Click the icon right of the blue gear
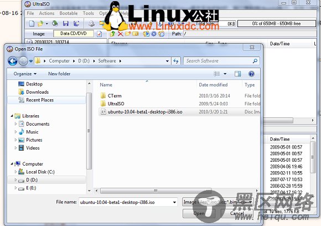321x226 pixels. [x=162, y=34]
